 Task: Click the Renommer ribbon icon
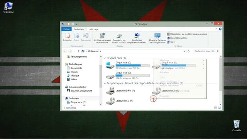click(x=86, y=37)
